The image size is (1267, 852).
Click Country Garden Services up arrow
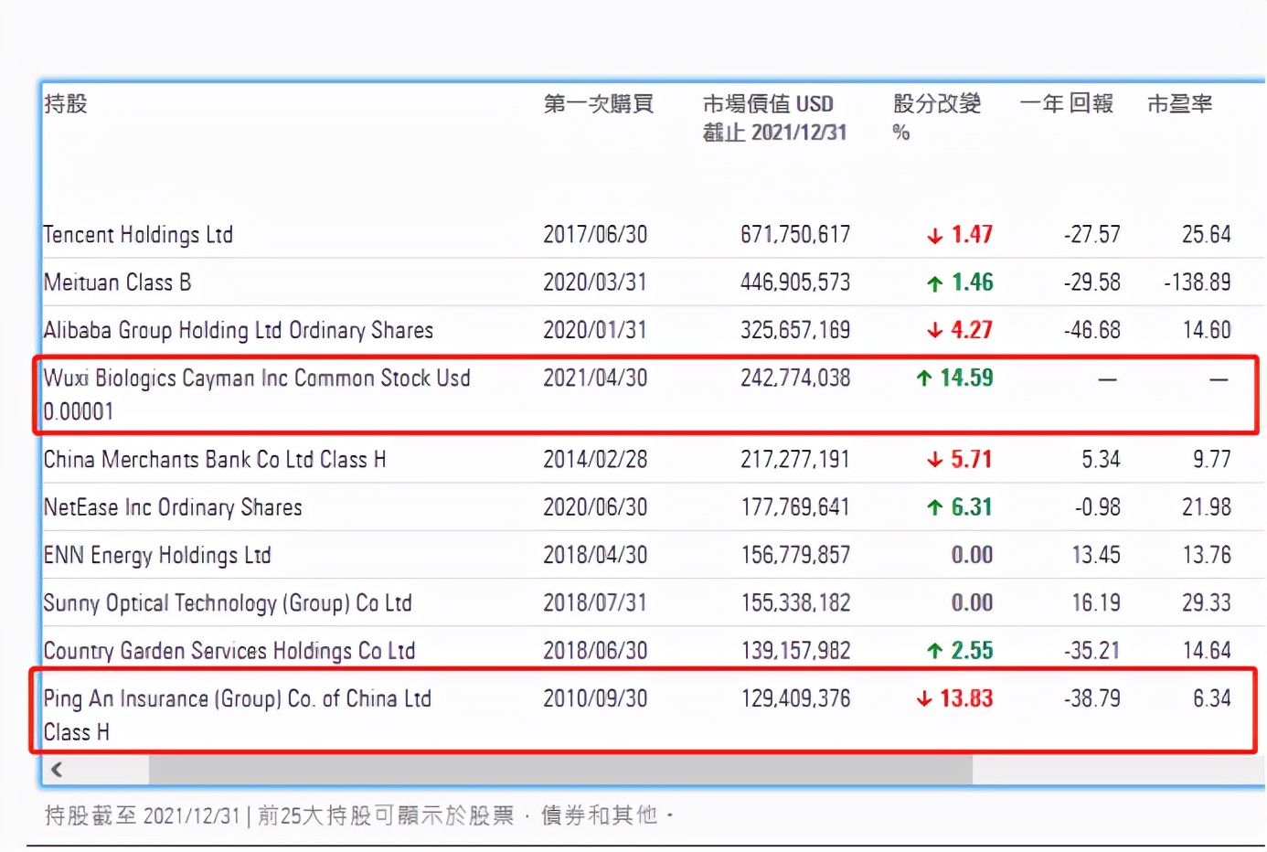tap(934, 651)
